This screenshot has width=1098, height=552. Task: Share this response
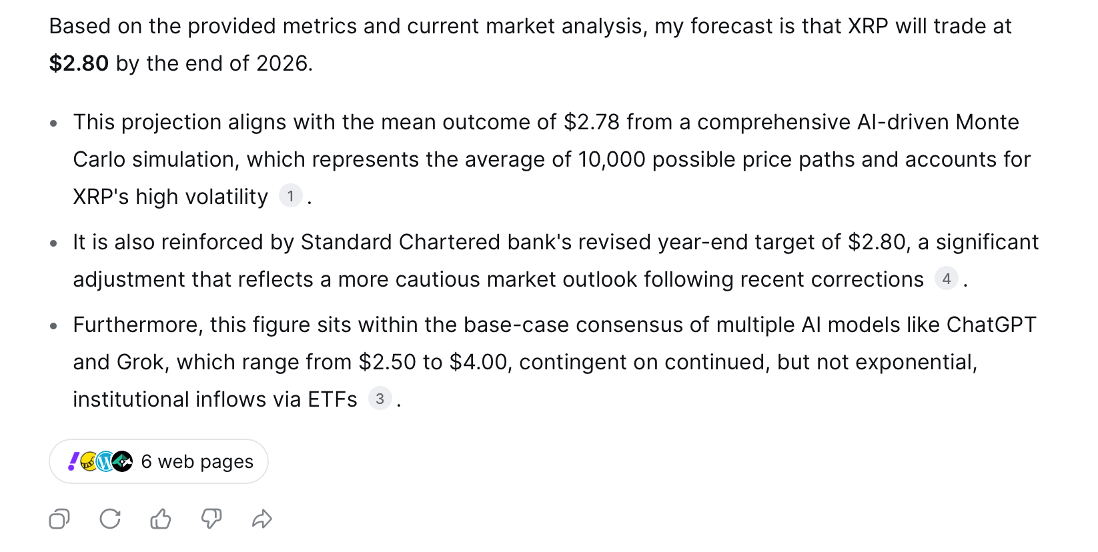coord(261,519)
